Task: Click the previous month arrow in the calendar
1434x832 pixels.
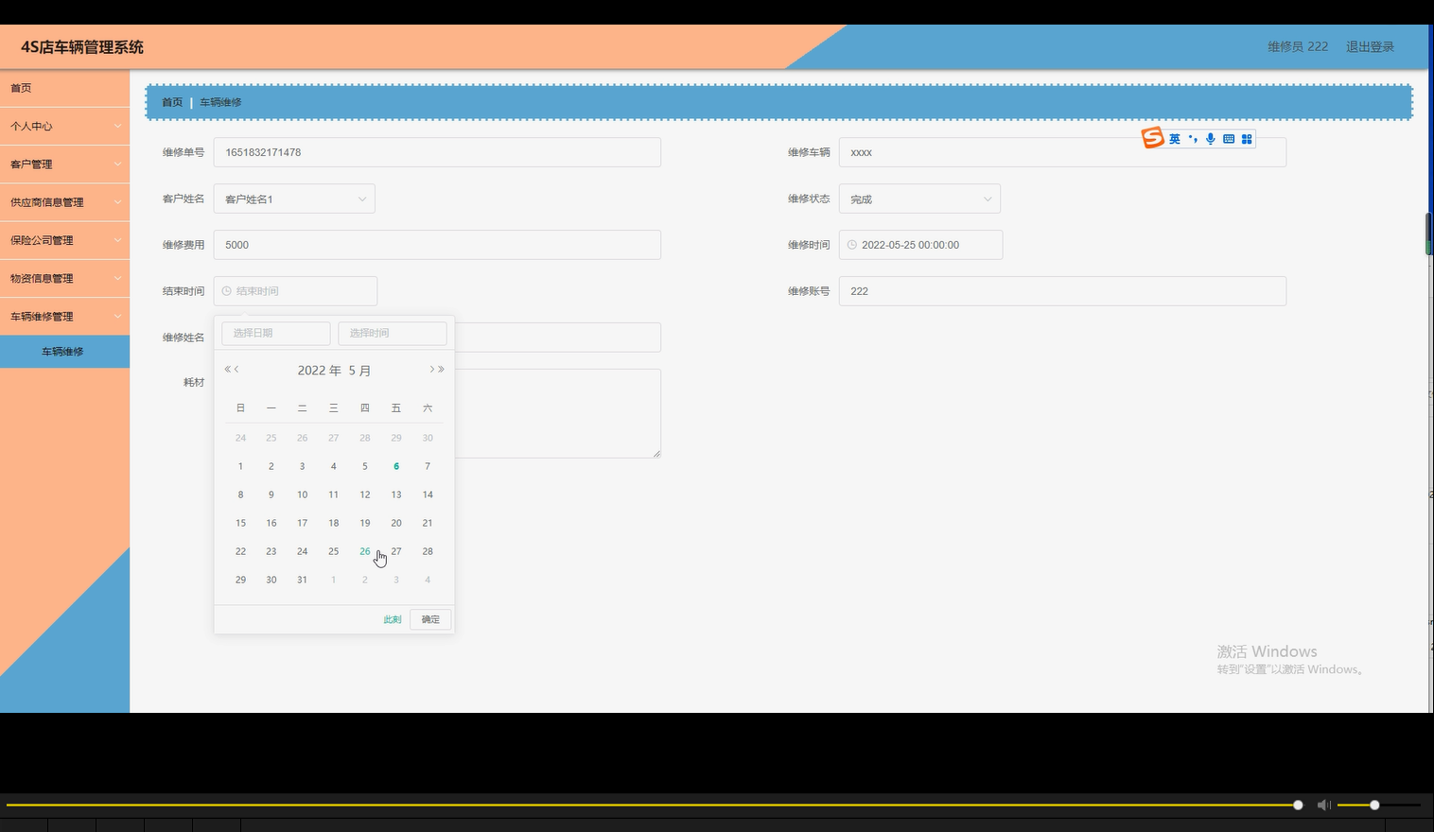Action: pyautogui.click(x=236, y=370)
